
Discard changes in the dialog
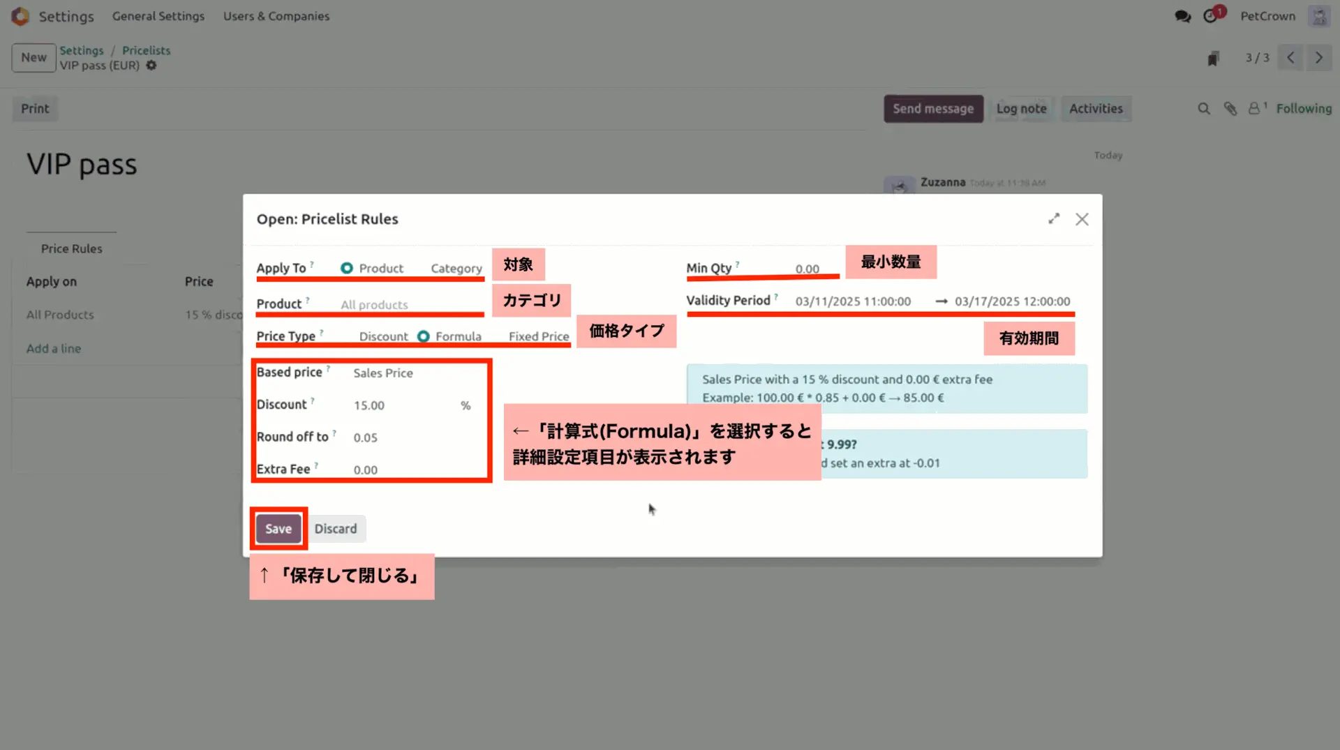pyautogui.click(x=336, y=528)
